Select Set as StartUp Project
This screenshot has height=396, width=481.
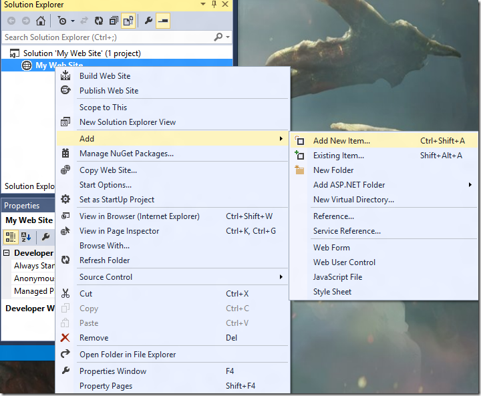(x=173, y=200)
